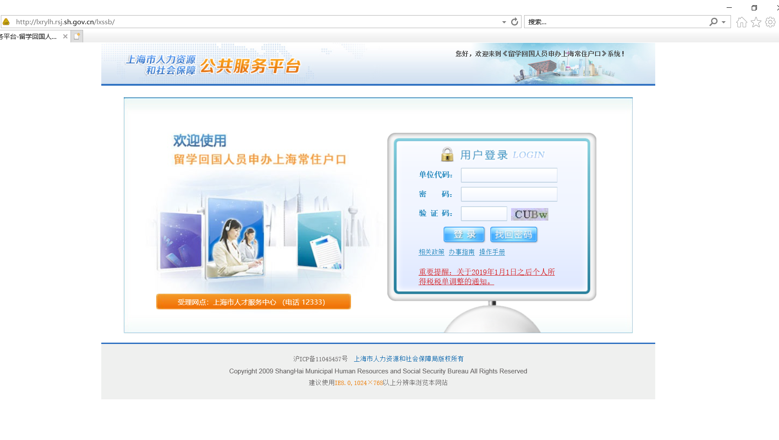
Task: Open the 操作手册 link
Action: [x=492, y=252]
